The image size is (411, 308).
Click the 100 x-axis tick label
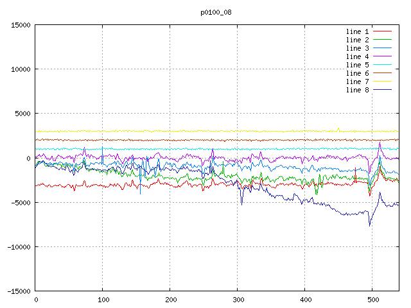coord(102,300)
